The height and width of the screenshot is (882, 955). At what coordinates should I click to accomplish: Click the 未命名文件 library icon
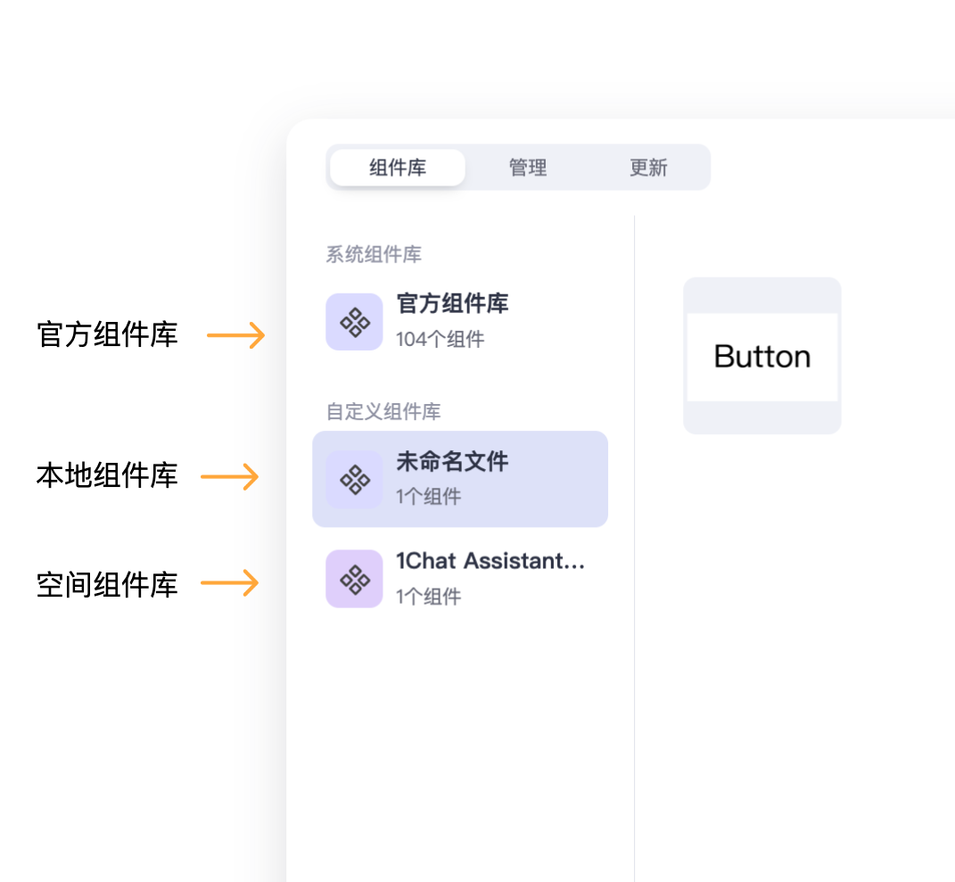(x=354, y=479)
